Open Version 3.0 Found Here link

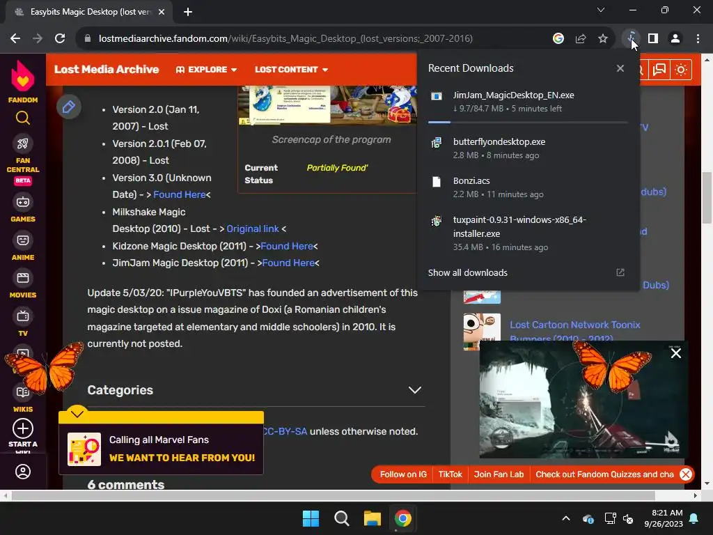coord(179,195)
